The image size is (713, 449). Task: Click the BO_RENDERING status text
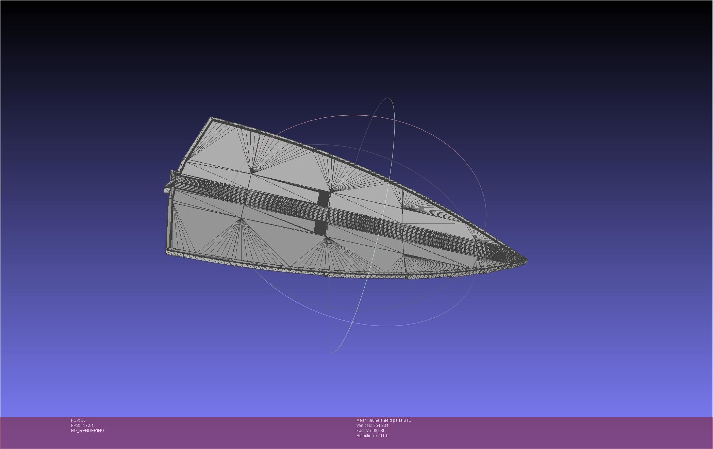point(87,431)
